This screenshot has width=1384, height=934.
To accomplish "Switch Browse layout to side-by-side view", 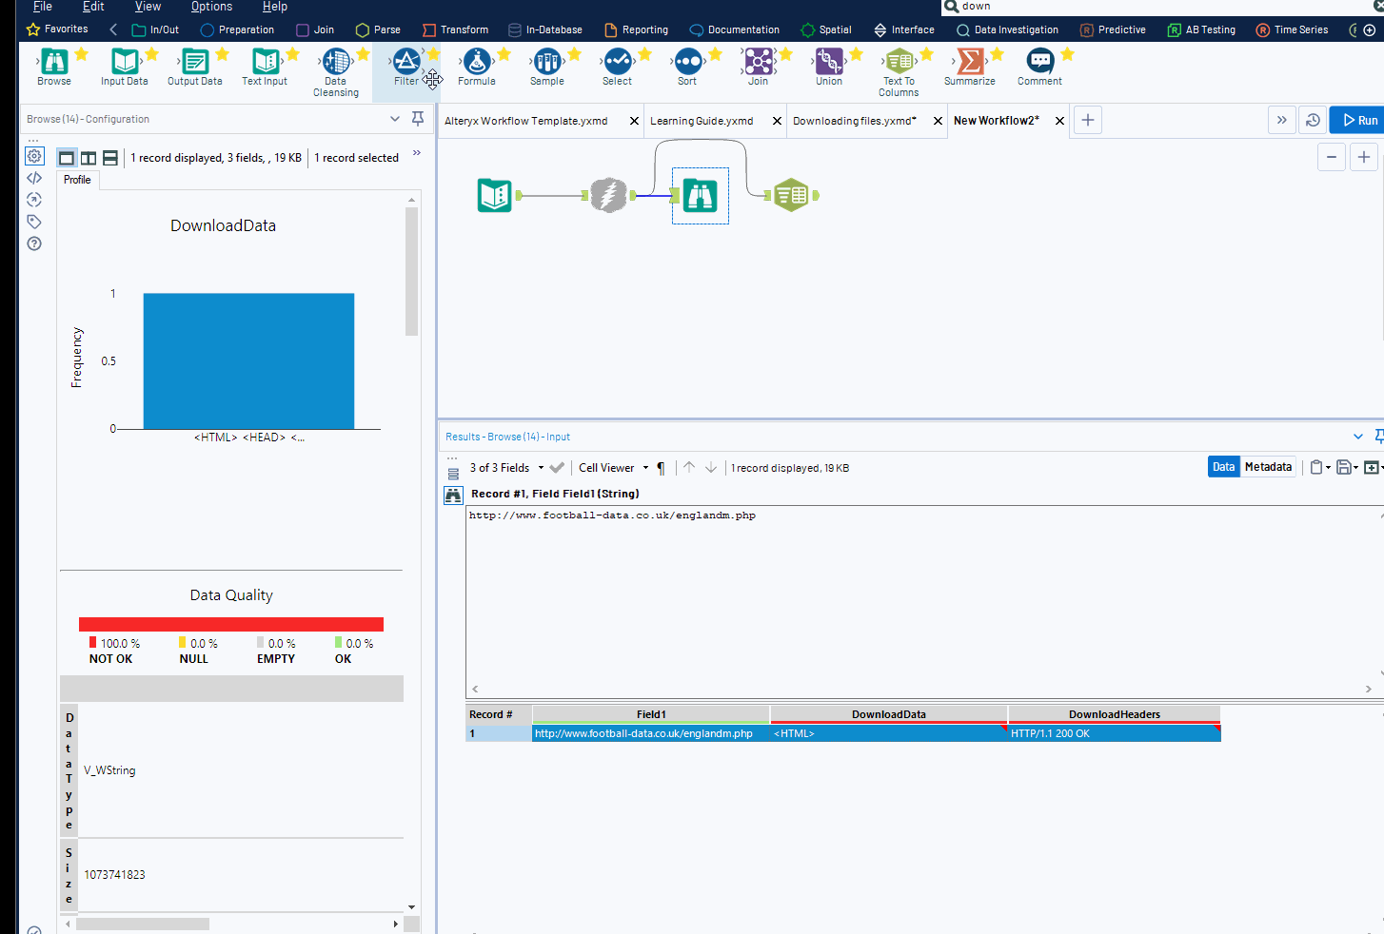I will click(x=89, y=158).
